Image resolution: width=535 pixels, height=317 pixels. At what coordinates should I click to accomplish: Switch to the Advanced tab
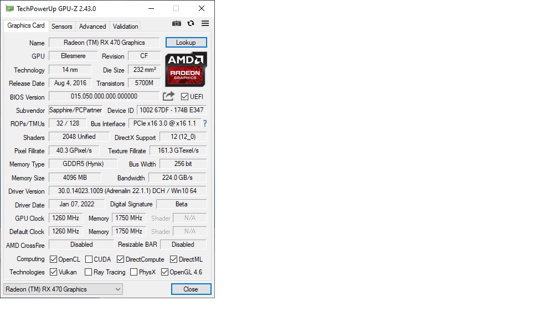[92, 26]
